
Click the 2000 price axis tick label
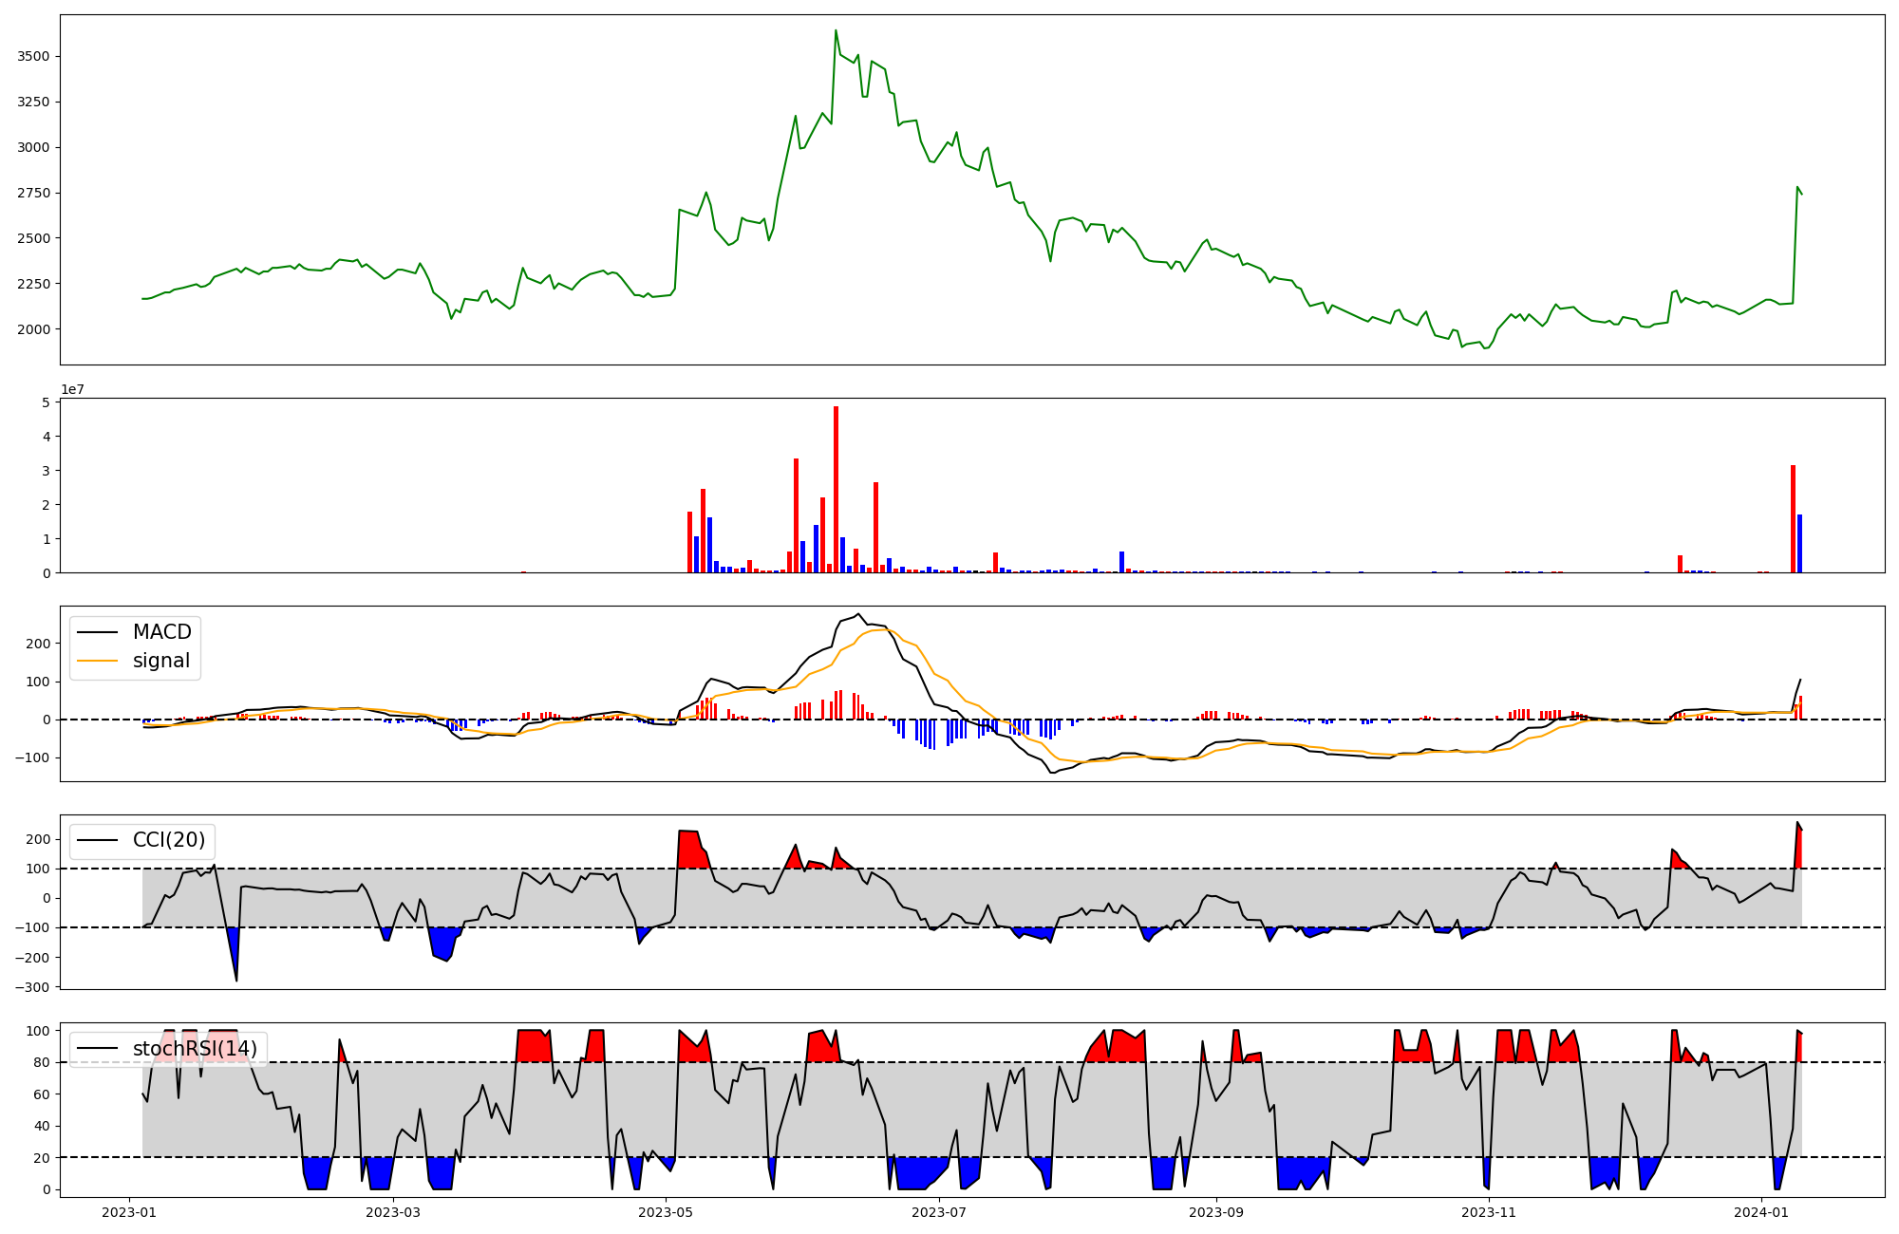[33, 329]
